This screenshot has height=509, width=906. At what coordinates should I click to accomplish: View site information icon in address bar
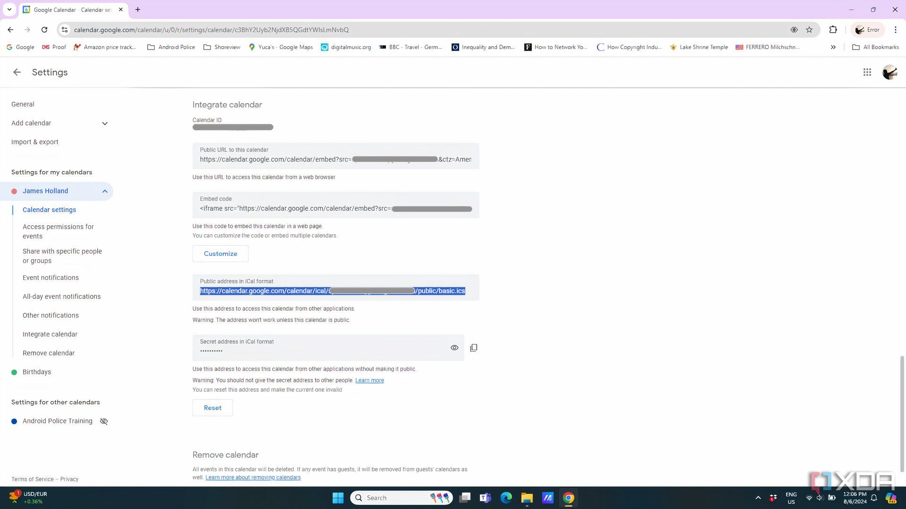65,30
